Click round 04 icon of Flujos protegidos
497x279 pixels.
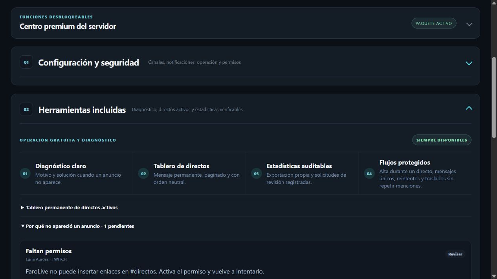click(x=369, y=173)
